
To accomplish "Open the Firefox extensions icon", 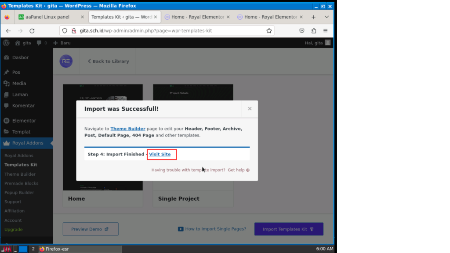I will [x=314, y=31].
